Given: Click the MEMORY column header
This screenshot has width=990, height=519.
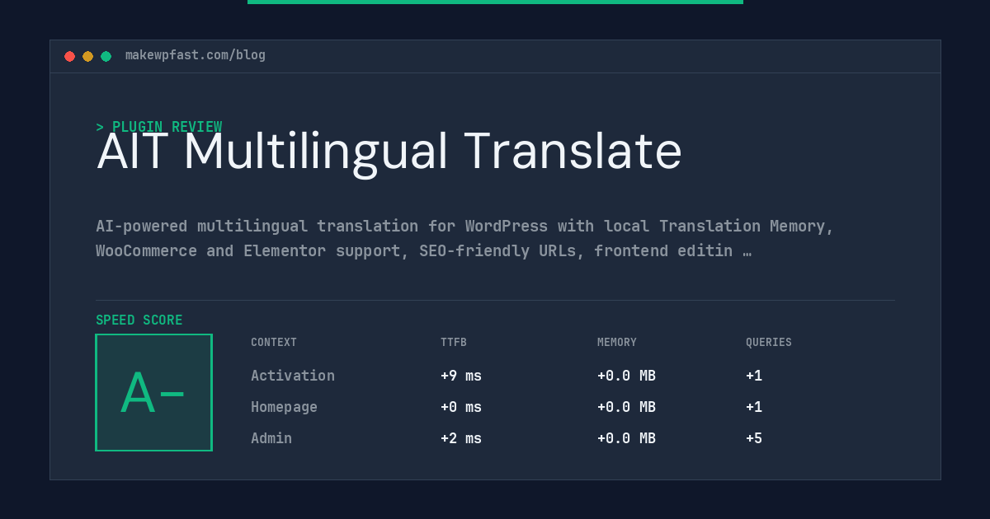Looking at the screenshot, I should pos(617,343).
